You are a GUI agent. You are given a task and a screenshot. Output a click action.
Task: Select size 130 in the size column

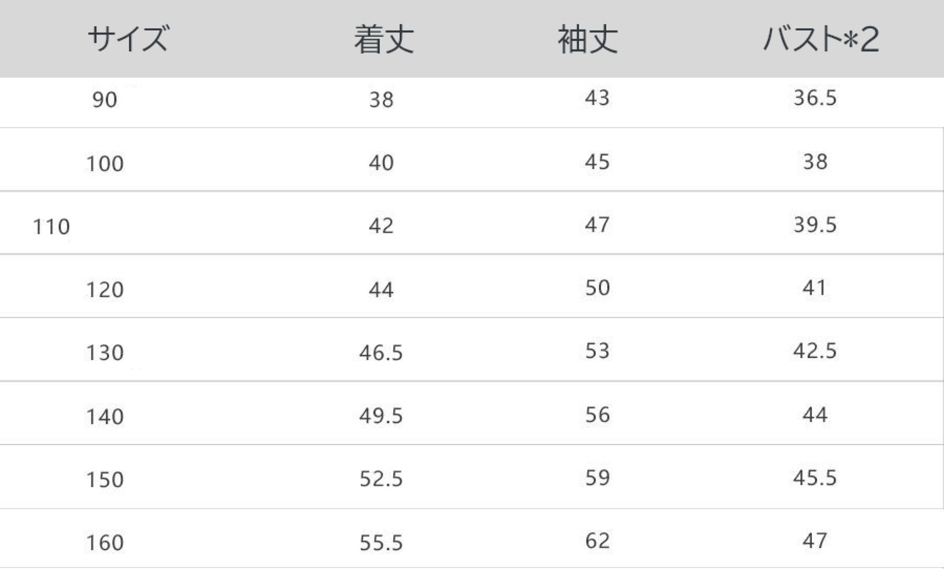(x=105, y=354)
